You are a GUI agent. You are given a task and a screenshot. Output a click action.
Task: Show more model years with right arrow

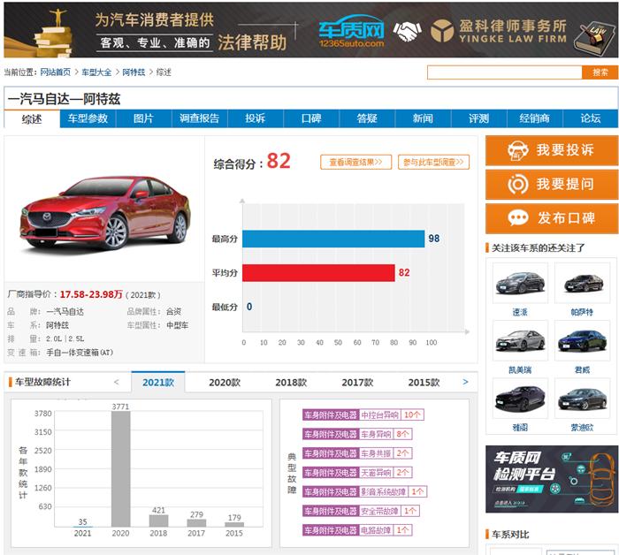click(x=465, y=382)
